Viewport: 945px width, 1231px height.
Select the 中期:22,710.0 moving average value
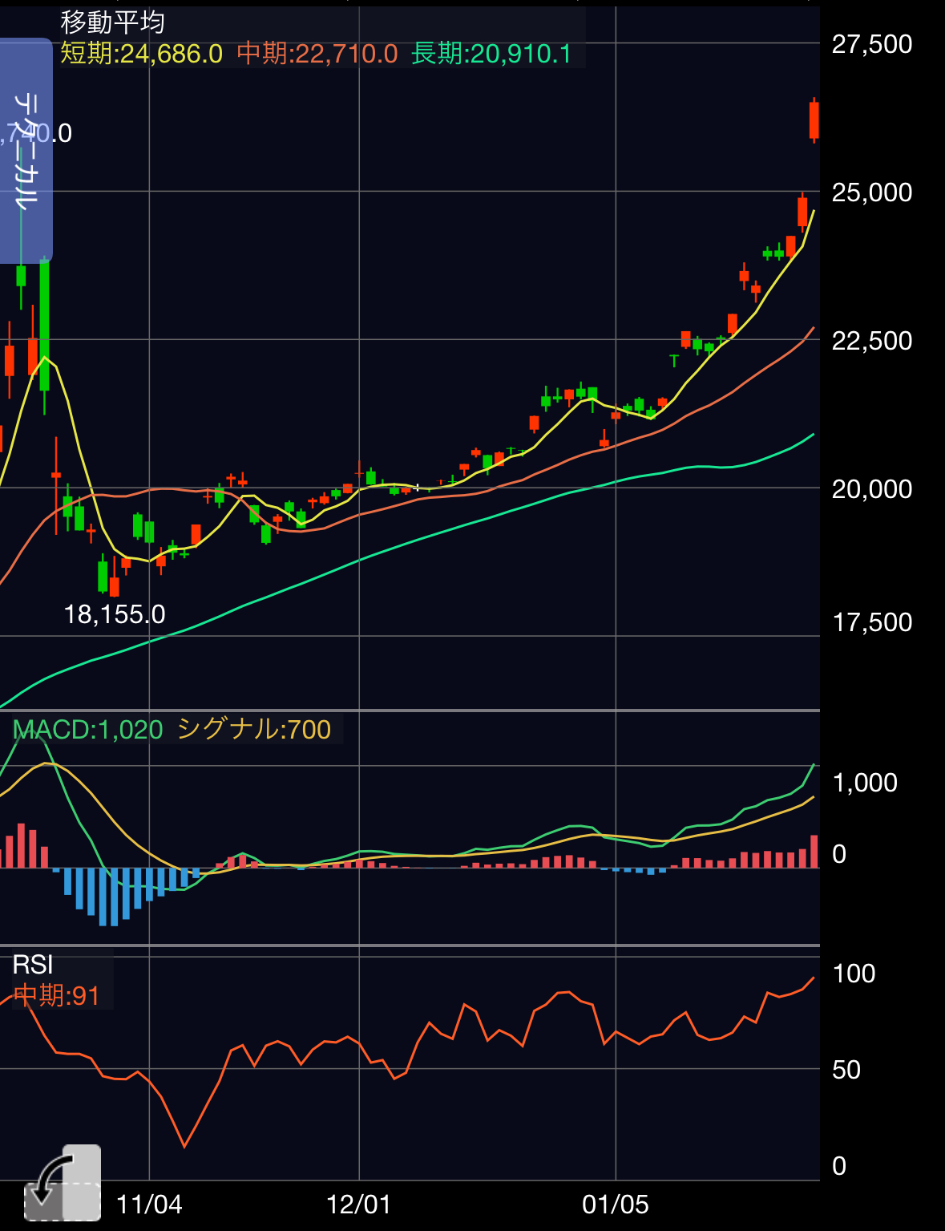click(317, 54)
